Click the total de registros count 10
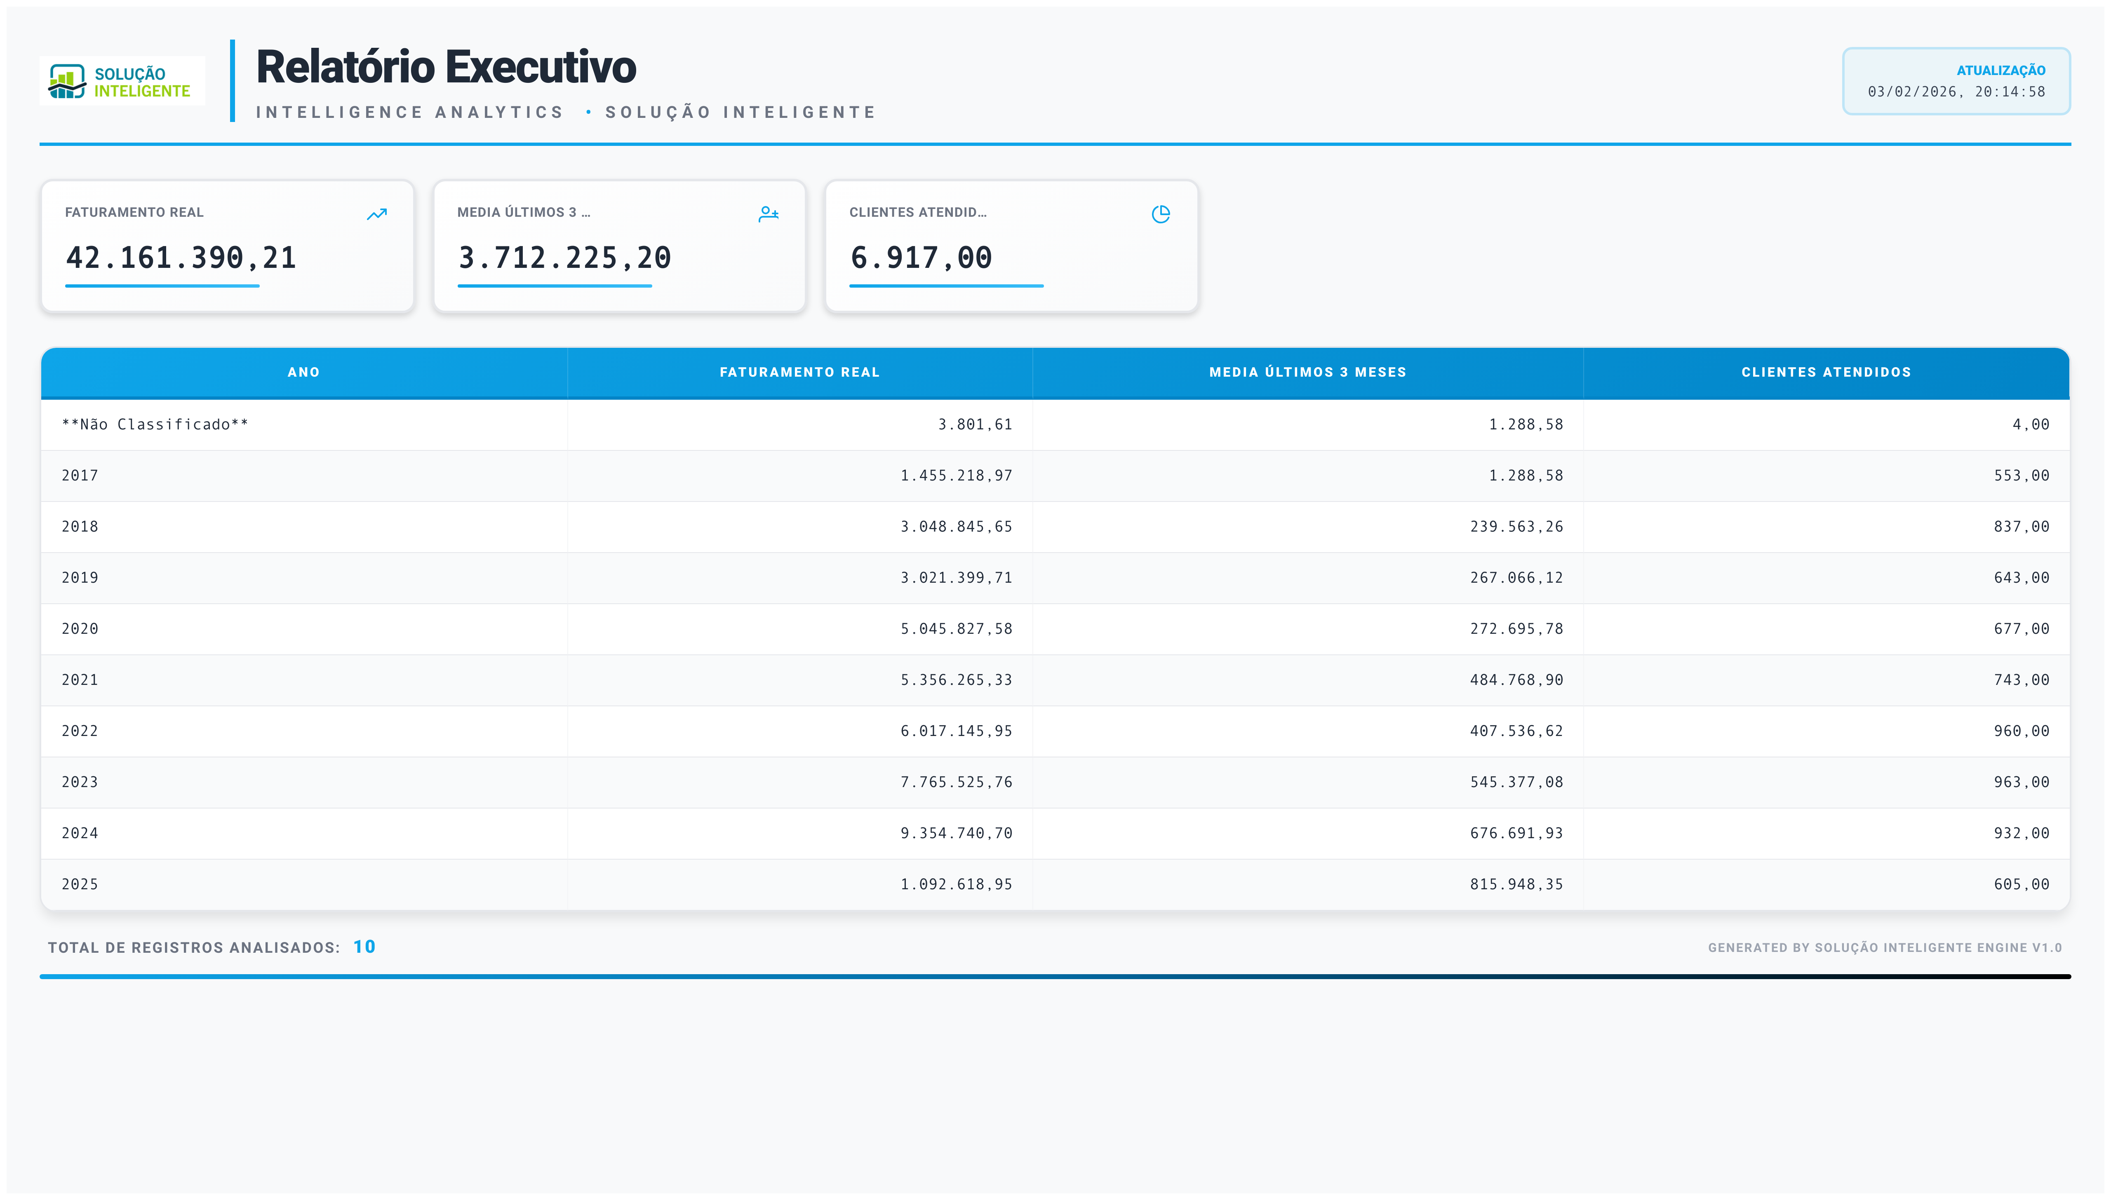The height and width of the screenshot is (1200, 2111). coord(364,947)
